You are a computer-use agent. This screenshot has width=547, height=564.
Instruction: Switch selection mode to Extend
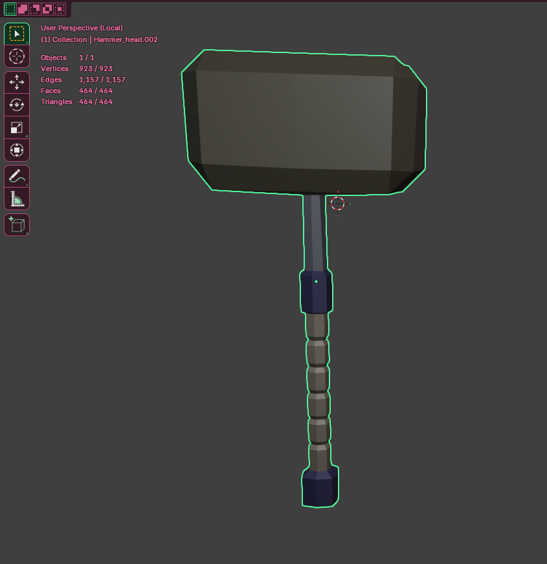coord(23,9)
